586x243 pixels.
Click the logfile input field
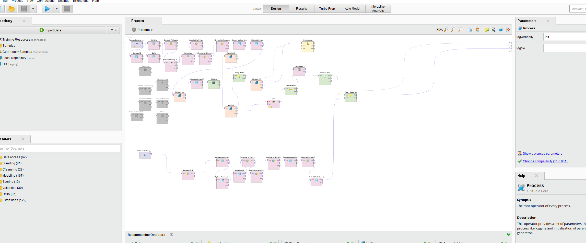tap(565, 48)
